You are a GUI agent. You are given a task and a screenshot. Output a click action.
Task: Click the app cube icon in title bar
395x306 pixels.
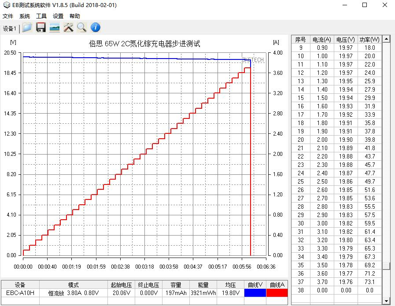(x=6, y=5)
